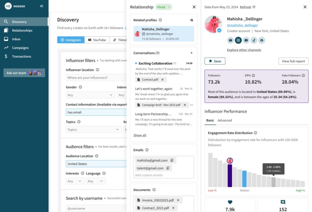
Task: Collapse the sidebar using the double-chevron icon
Action: pos(41,6)
